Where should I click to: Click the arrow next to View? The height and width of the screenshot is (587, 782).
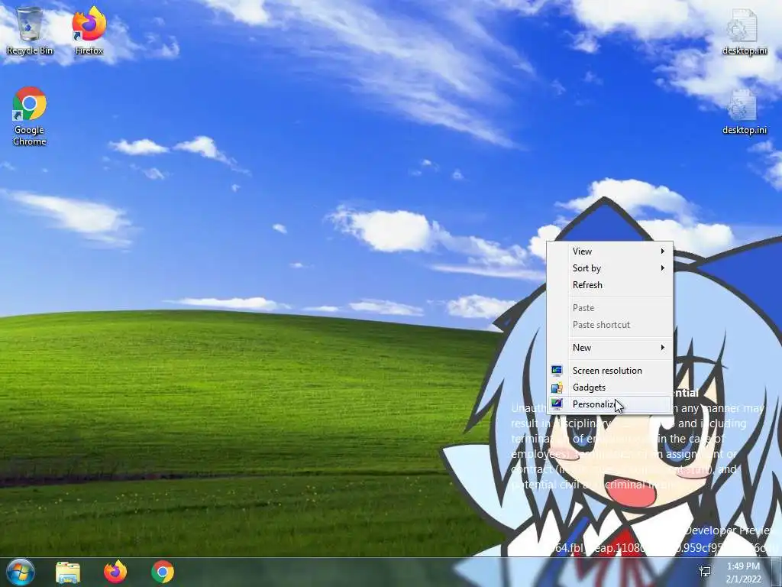662,251
